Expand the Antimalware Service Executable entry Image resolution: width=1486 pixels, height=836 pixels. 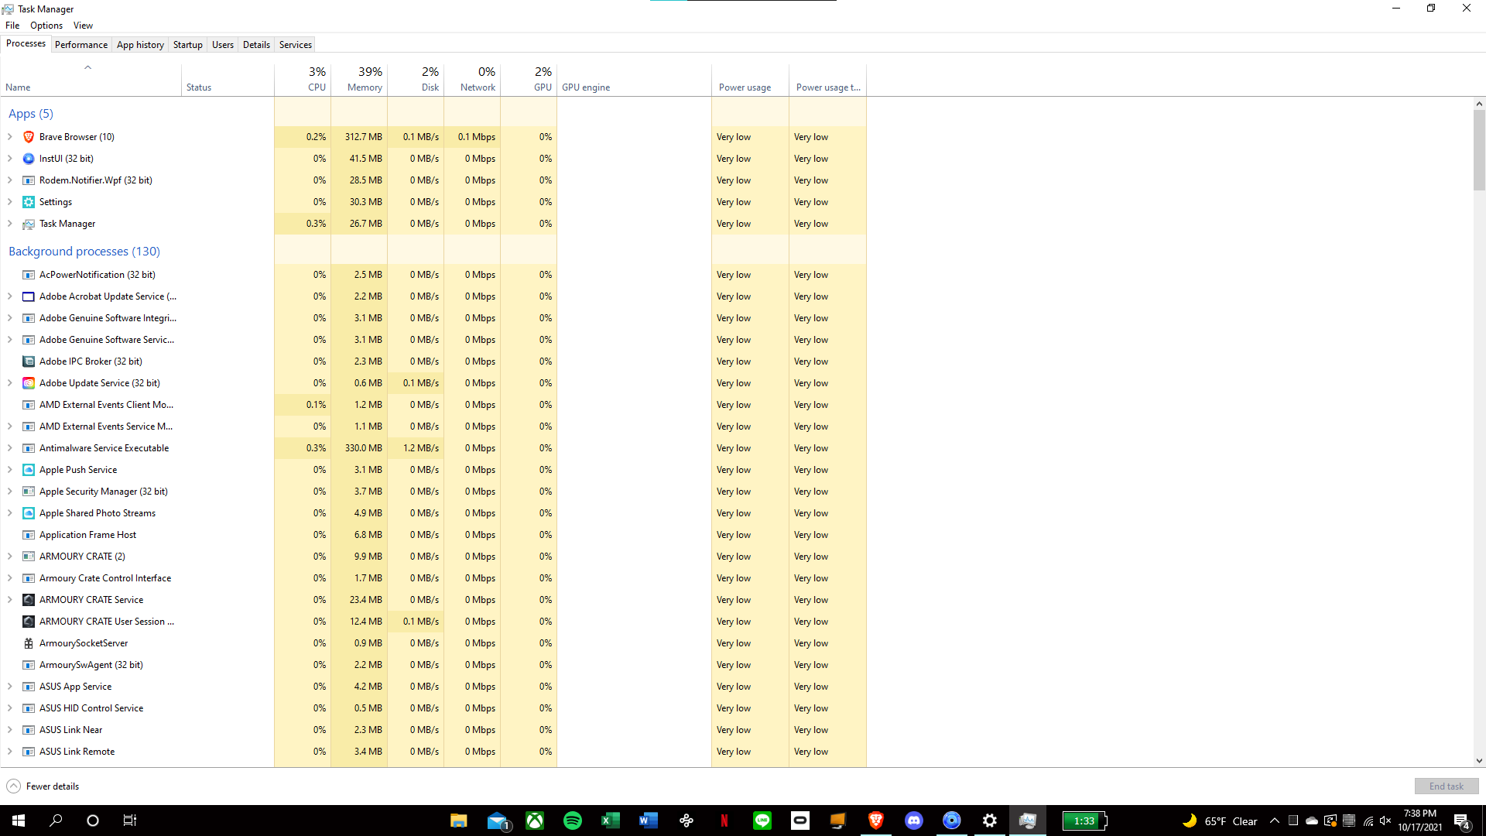pos(10,448)
